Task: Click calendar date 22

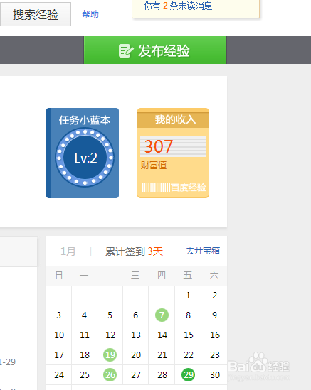Action: coord(189,355)
